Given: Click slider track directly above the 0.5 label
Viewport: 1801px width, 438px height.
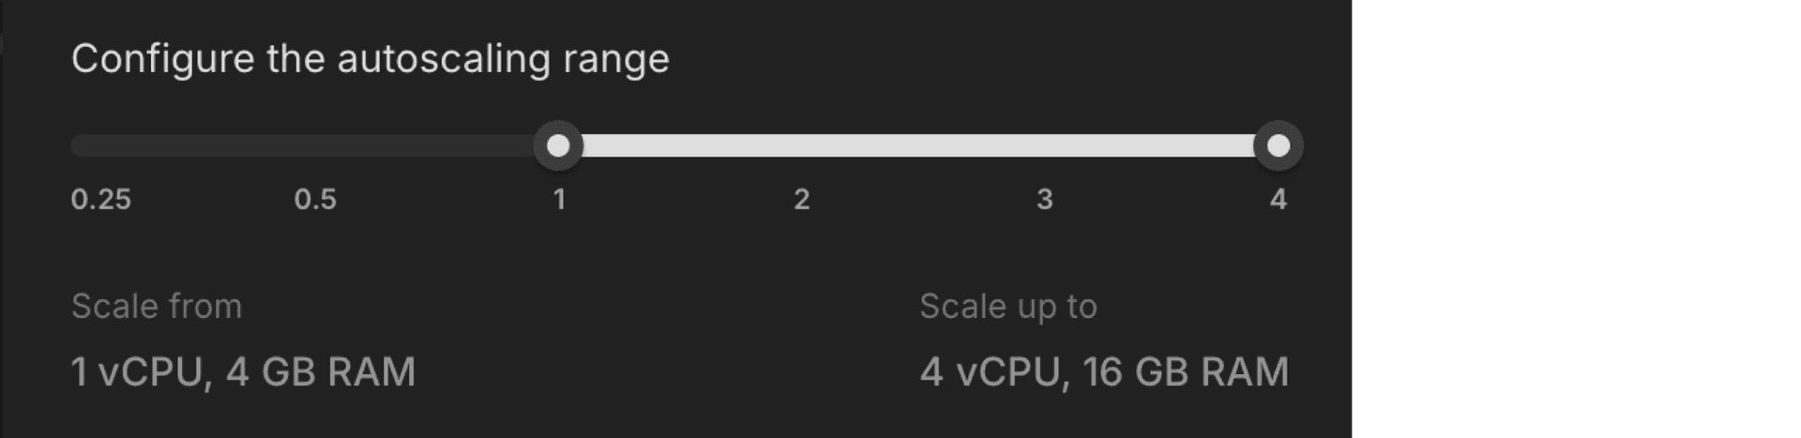Looking at the screenshot, I should tap(315, 146).
